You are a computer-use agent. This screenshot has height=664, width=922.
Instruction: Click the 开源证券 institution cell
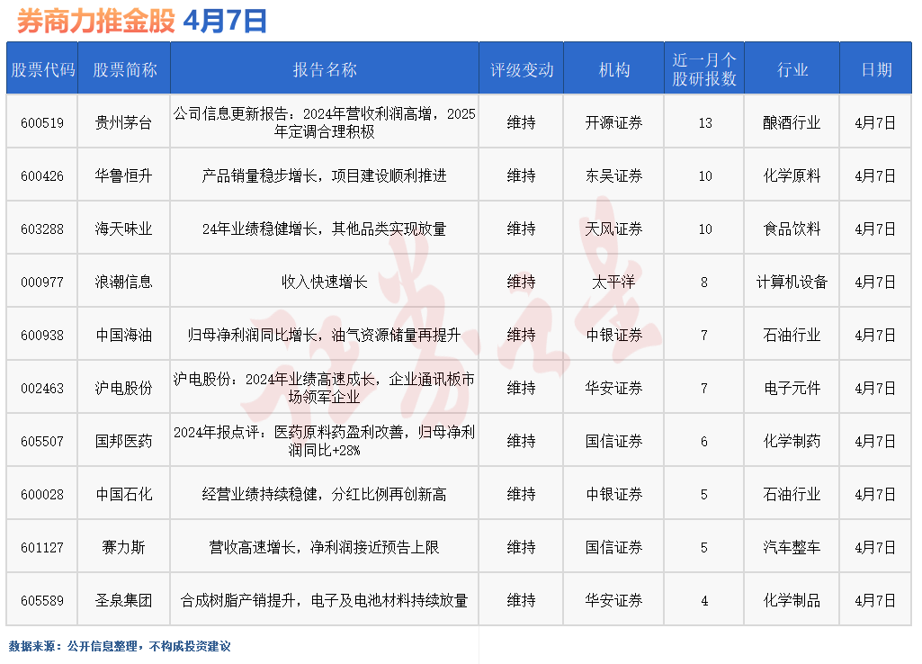pos(613,121)
